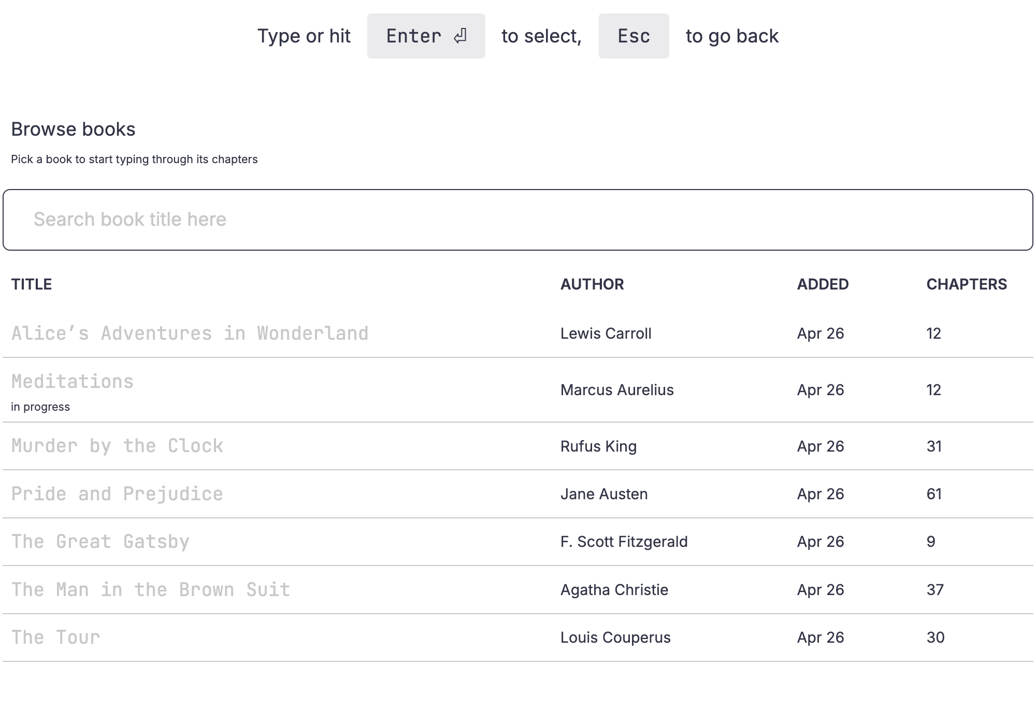The height and width of the screenshot is (709, 1036).
Task: Click the TITLE column header
Action: 32,284
